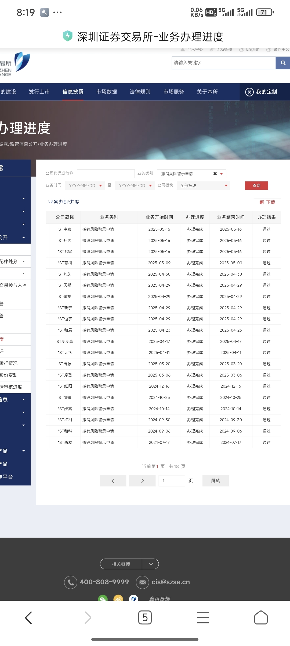Focus the page number input box
This screenshot has width=290, height=646.
[172, 481]
